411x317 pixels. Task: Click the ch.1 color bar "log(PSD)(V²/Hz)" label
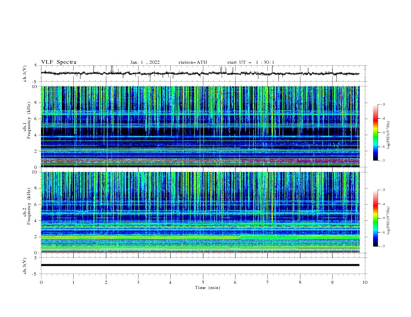[x=389, y=135]
